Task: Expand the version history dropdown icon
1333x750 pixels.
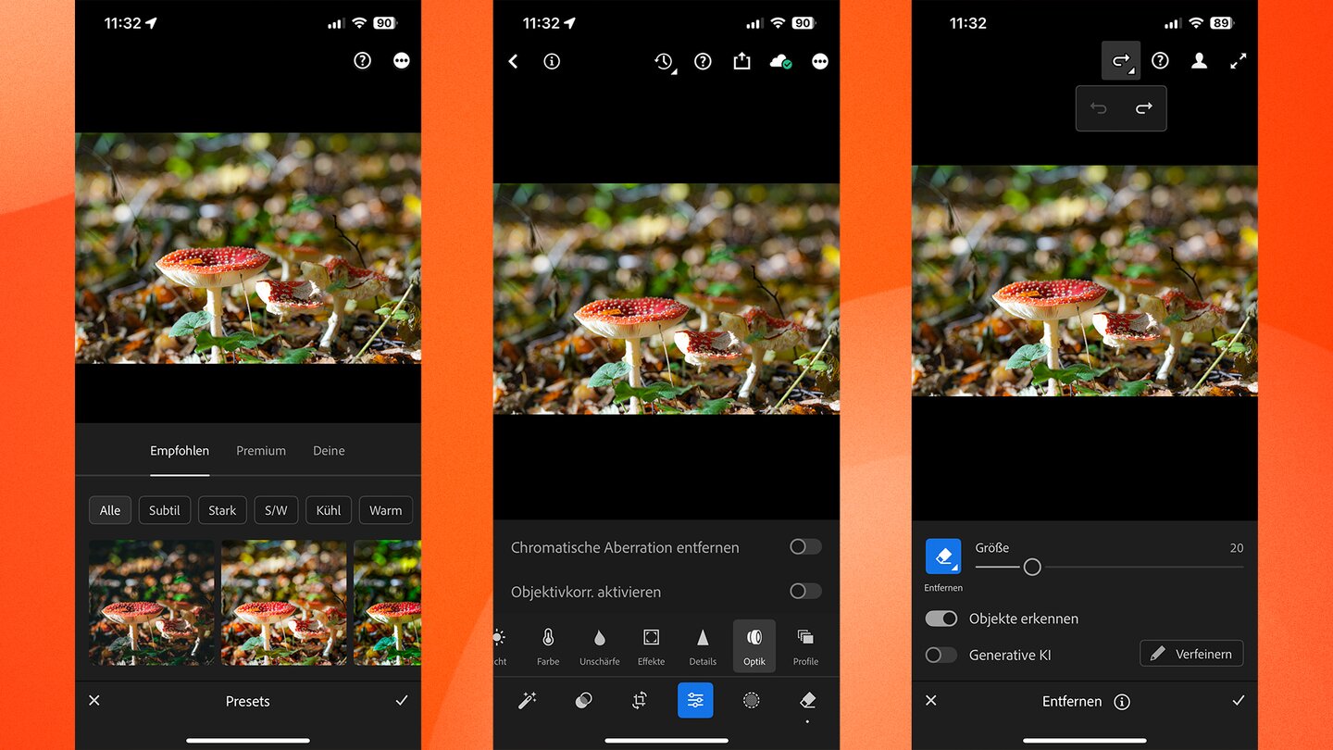Action: pyautogui.click(x=664, y=62)
